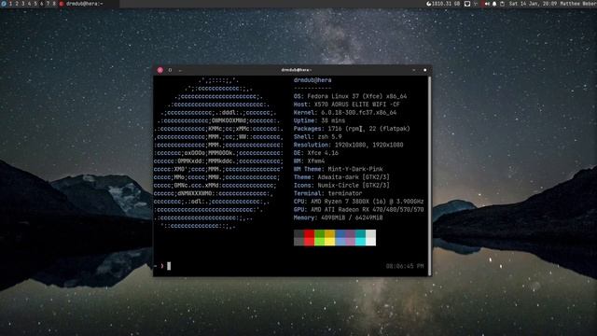The width and height of the screenshot is (597, 336).
Task: Click the '1810.31 GB' disk free indicator
Action: tap(446, 4)
